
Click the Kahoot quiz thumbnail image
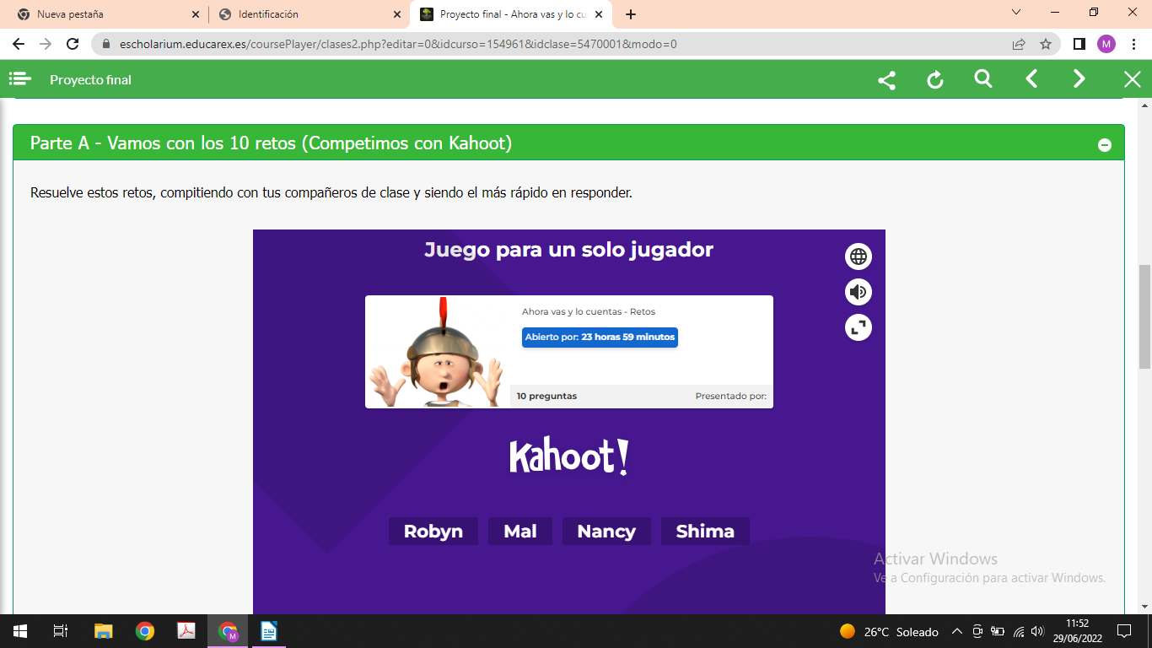(x=438, y=352)
